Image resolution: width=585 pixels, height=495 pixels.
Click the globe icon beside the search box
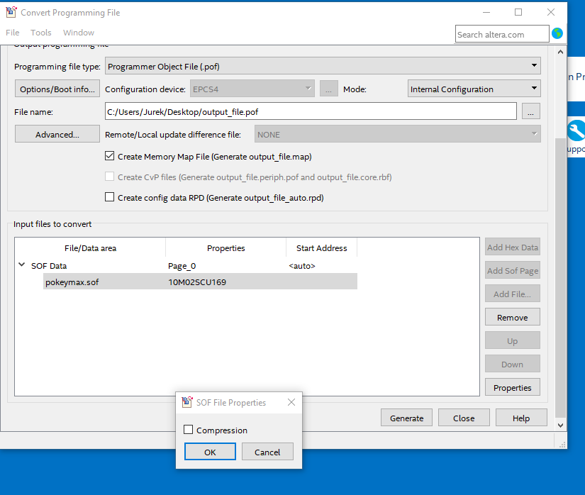pyautogui.click(x=557, y=33)
